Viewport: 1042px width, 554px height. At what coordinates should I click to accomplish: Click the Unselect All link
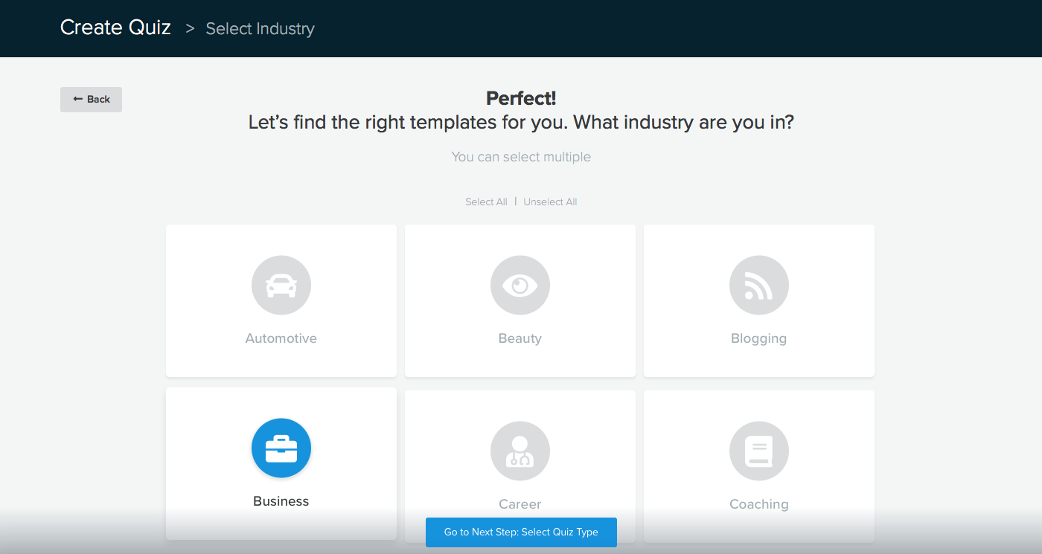point(550,202)
